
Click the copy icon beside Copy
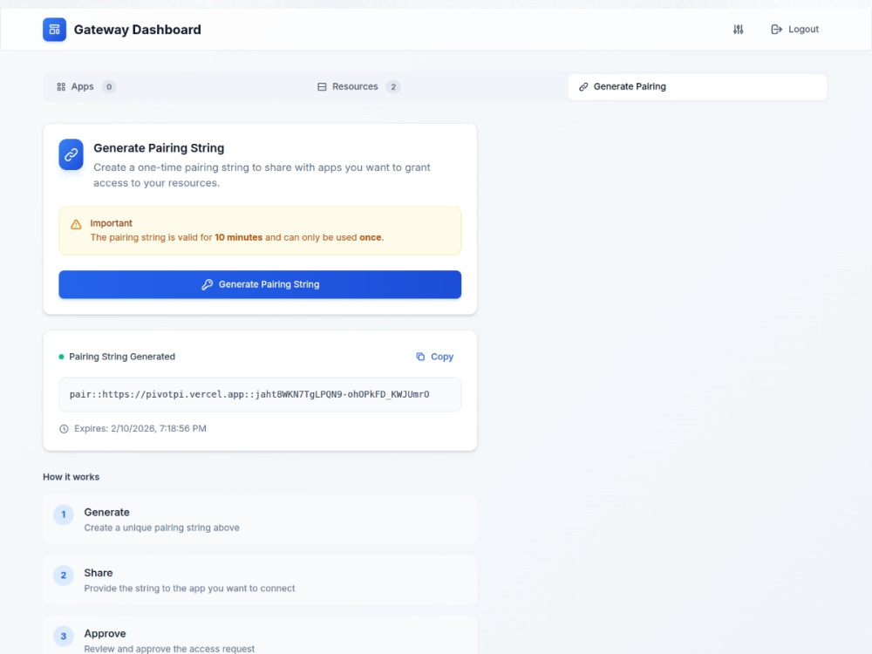tap(420, 357)
